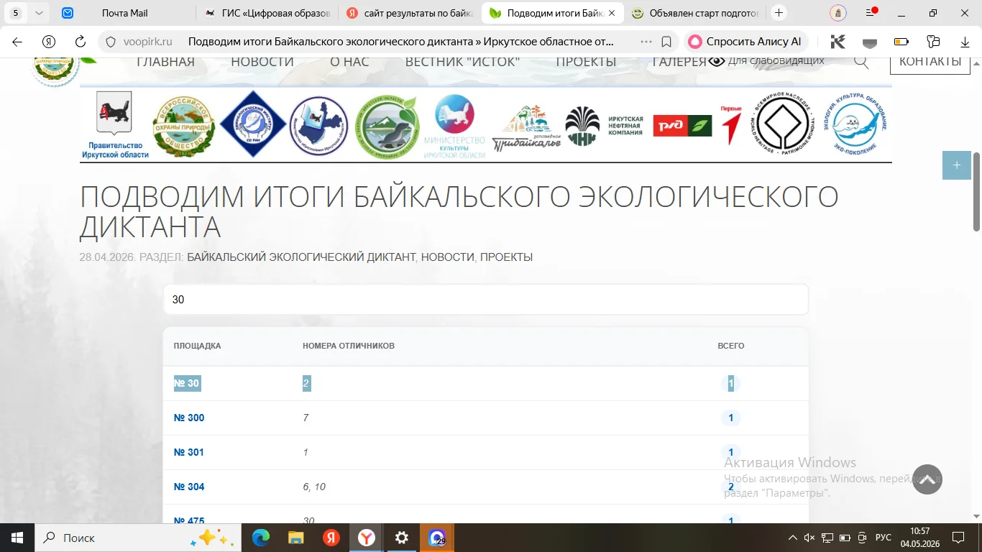
Task: Click the tab counter showing 5
Action: [x=16, y=13]
